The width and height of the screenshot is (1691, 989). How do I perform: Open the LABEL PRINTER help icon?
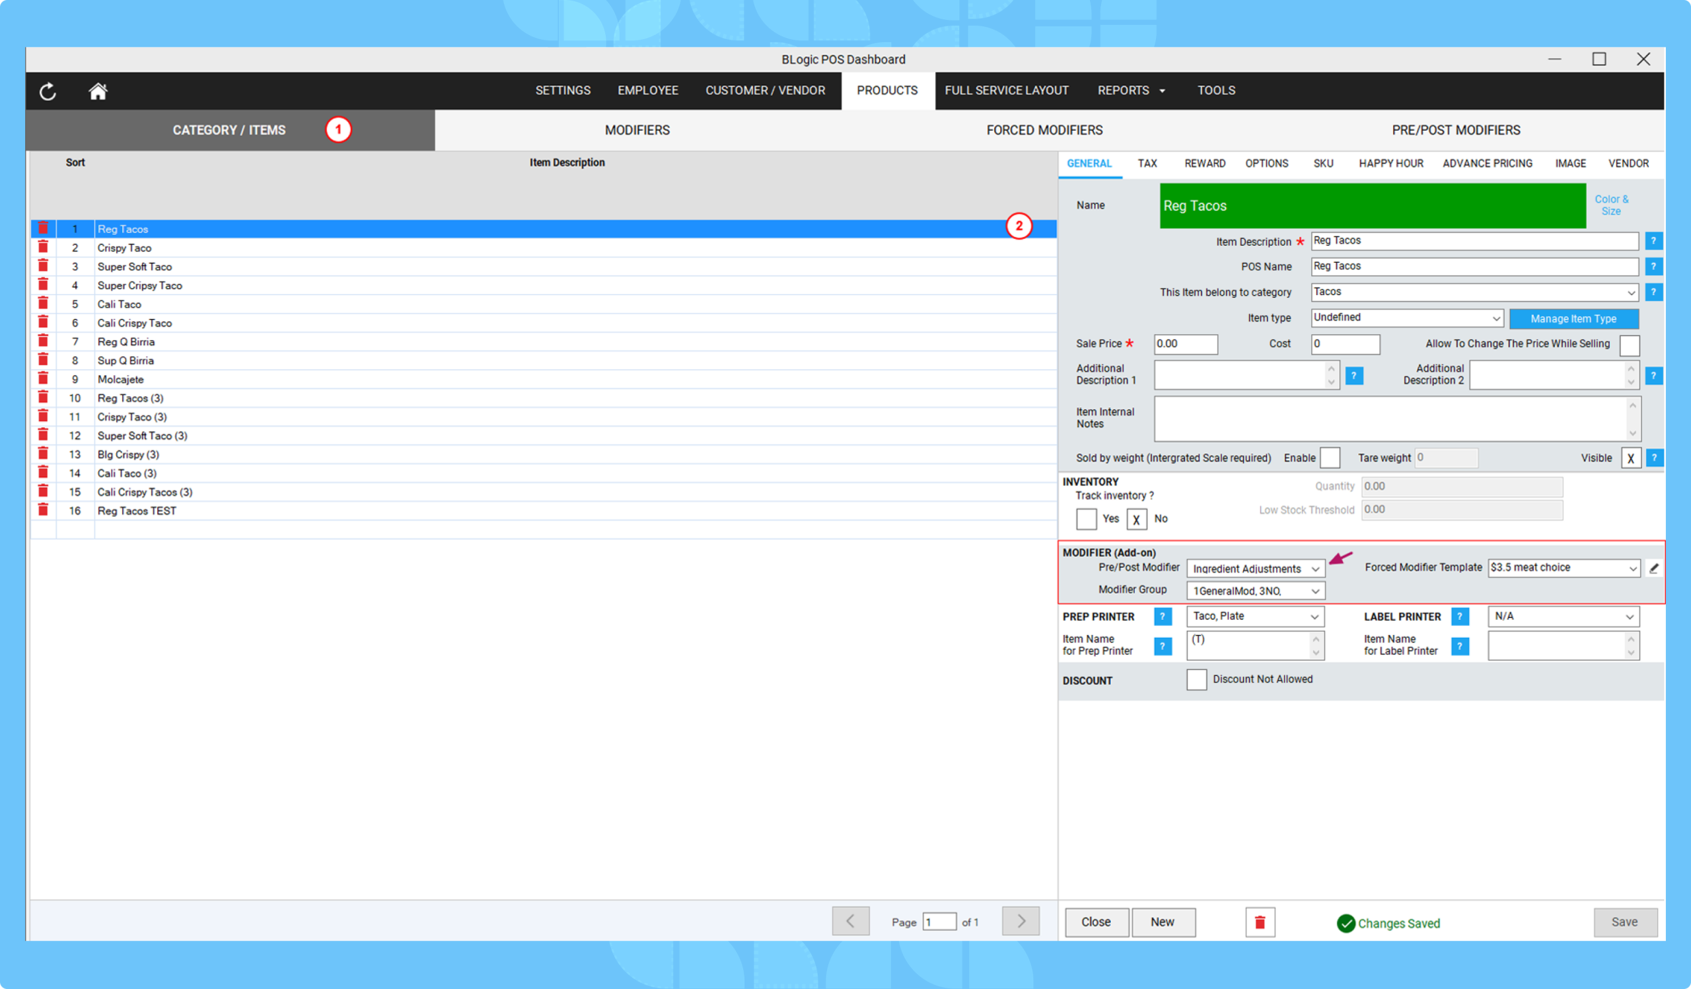click(1460, 616)
